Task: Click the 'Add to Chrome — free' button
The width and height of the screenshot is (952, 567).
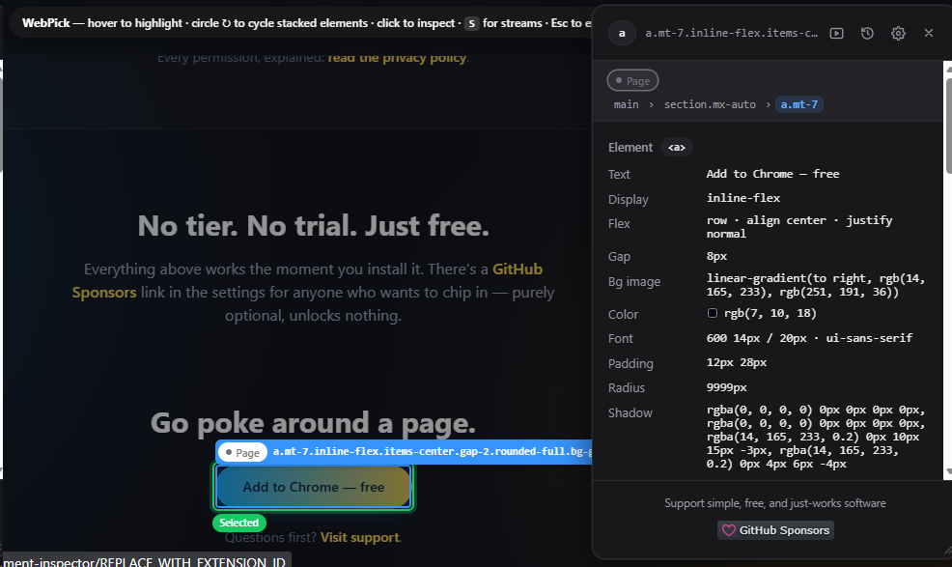Action: 313,487
